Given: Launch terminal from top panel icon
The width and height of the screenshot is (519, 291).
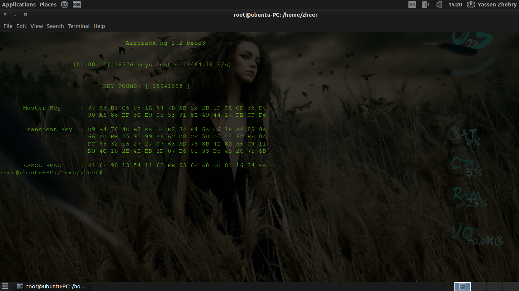Looking at the screenshot, I should click(x=77, y=5).
